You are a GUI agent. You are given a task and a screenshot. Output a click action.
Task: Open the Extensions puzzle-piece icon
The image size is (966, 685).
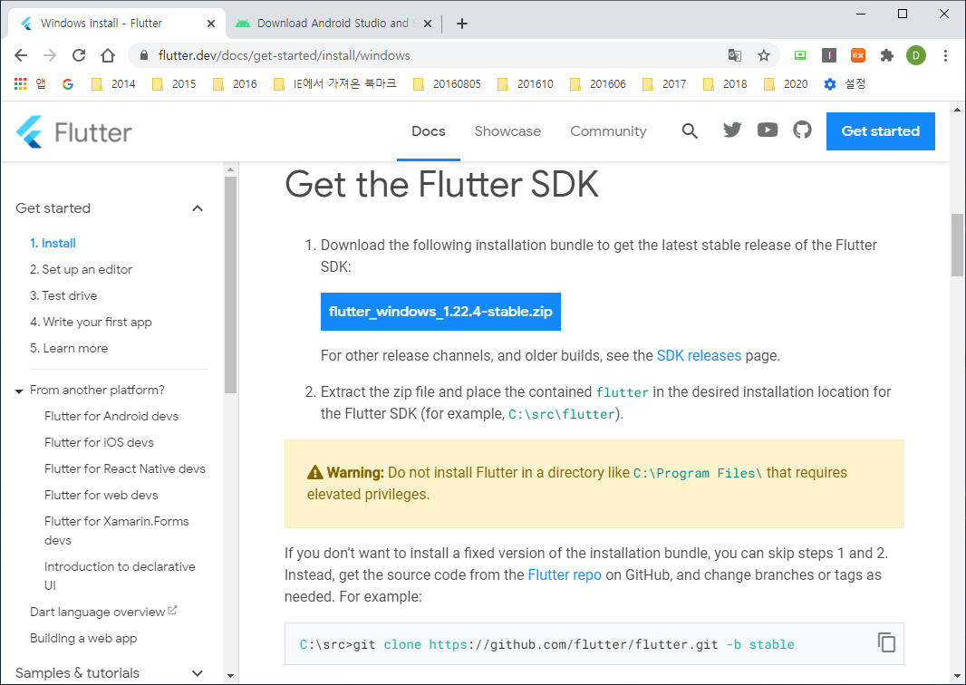pos(886,55)
